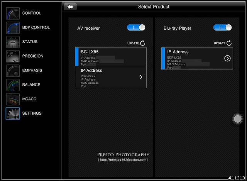Image resolution: width=247 pixels, height=181 pixels.
Task: Select the BDP-LX55 player entry text
Action: click(x=174, y=58)
